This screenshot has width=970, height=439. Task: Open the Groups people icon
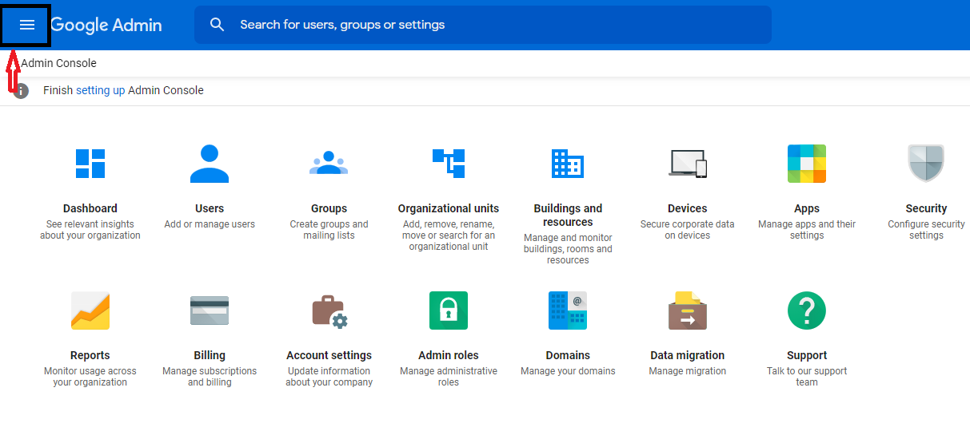pos(329,163)
